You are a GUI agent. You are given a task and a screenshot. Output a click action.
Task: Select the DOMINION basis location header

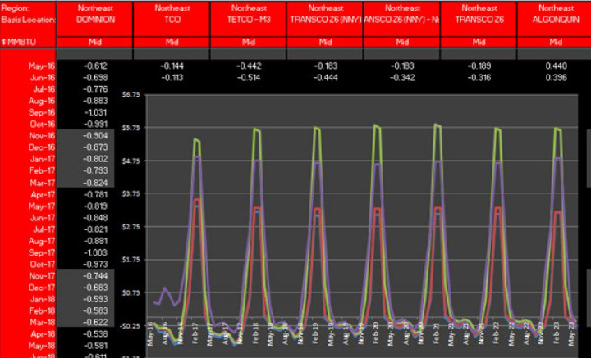(x=95, y=20)
